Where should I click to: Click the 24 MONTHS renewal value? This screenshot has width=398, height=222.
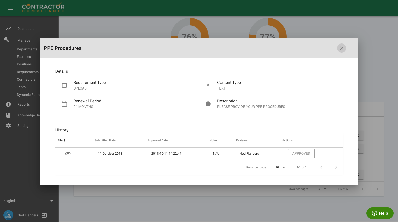coord(83,107)
